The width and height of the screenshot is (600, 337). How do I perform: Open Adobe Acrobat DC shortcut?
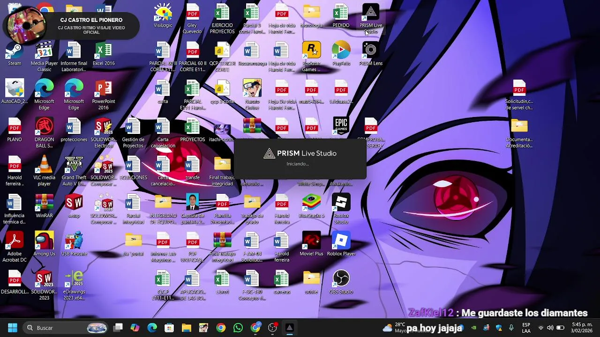pyautogui.click(x=15, y=247)
